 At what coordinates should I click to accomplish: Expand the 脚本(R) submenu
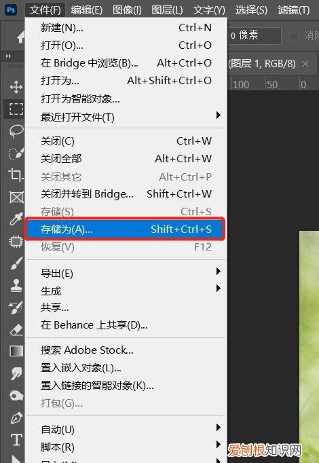point(126,447)
